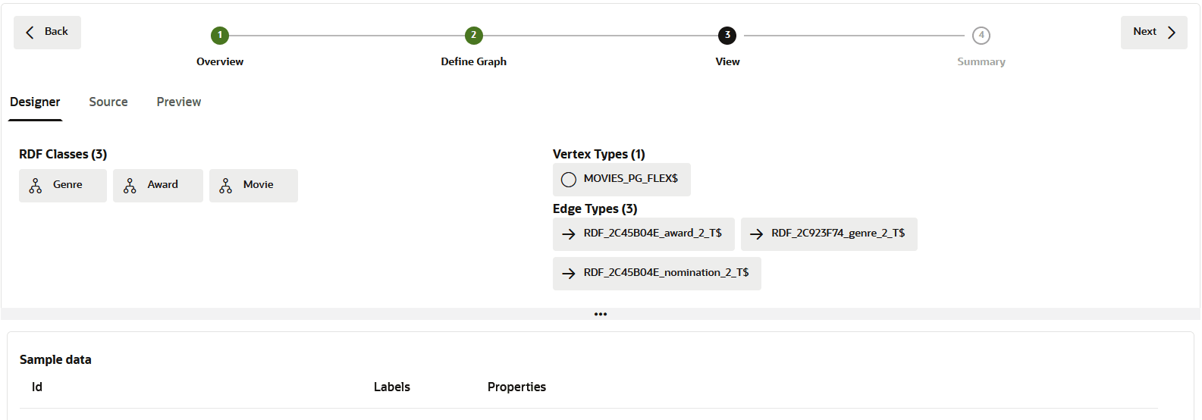Switch to the Source tab
Image resolution: width=1202 pixels, height=420 pixels.
point(108,102)
